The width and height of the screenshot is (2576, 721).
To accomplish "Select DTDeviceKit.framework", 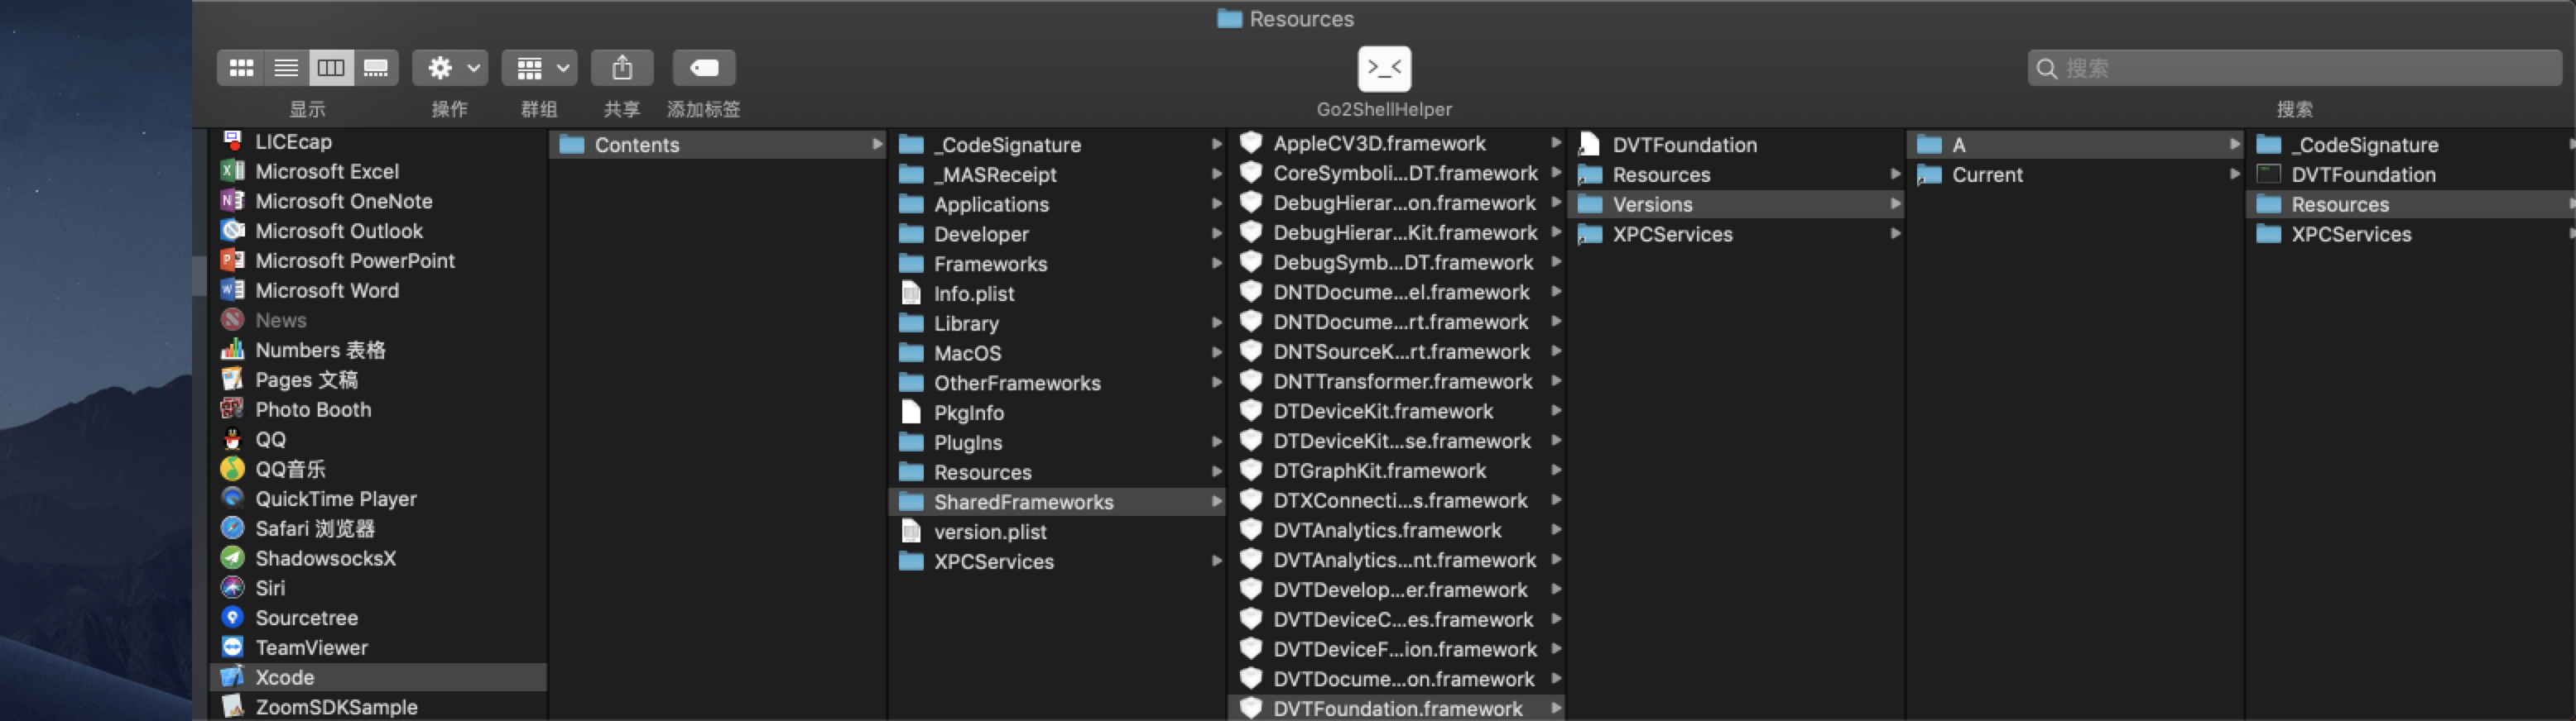I will click(1397, 412).
